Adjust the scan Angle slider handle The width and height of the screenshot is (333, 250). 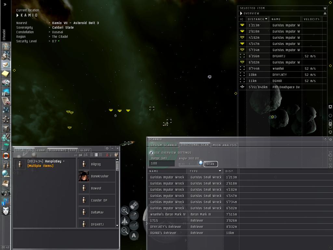200,163
